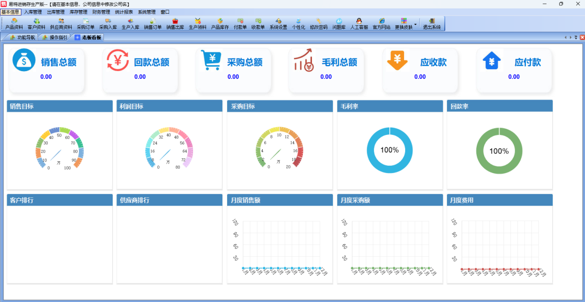Open the 官方网站 toolbar icon

click(x=381, y=24)
